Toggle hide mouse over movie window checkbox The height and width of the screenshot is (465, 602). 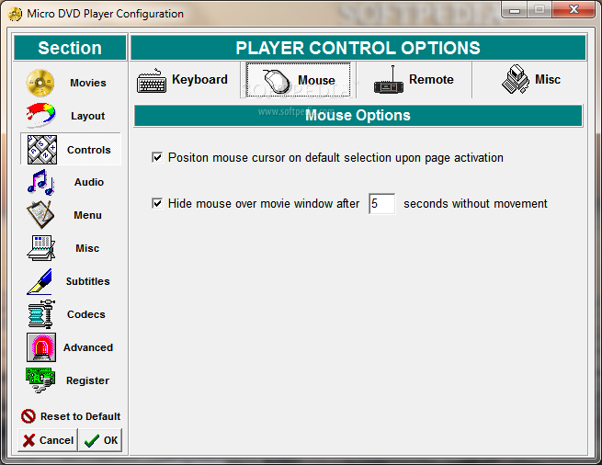click(x=157, y=203)
